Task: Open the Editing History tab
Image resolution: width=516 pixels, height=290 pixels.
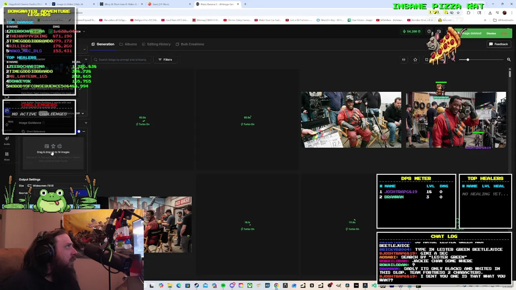Action: (x=156, y=44)
